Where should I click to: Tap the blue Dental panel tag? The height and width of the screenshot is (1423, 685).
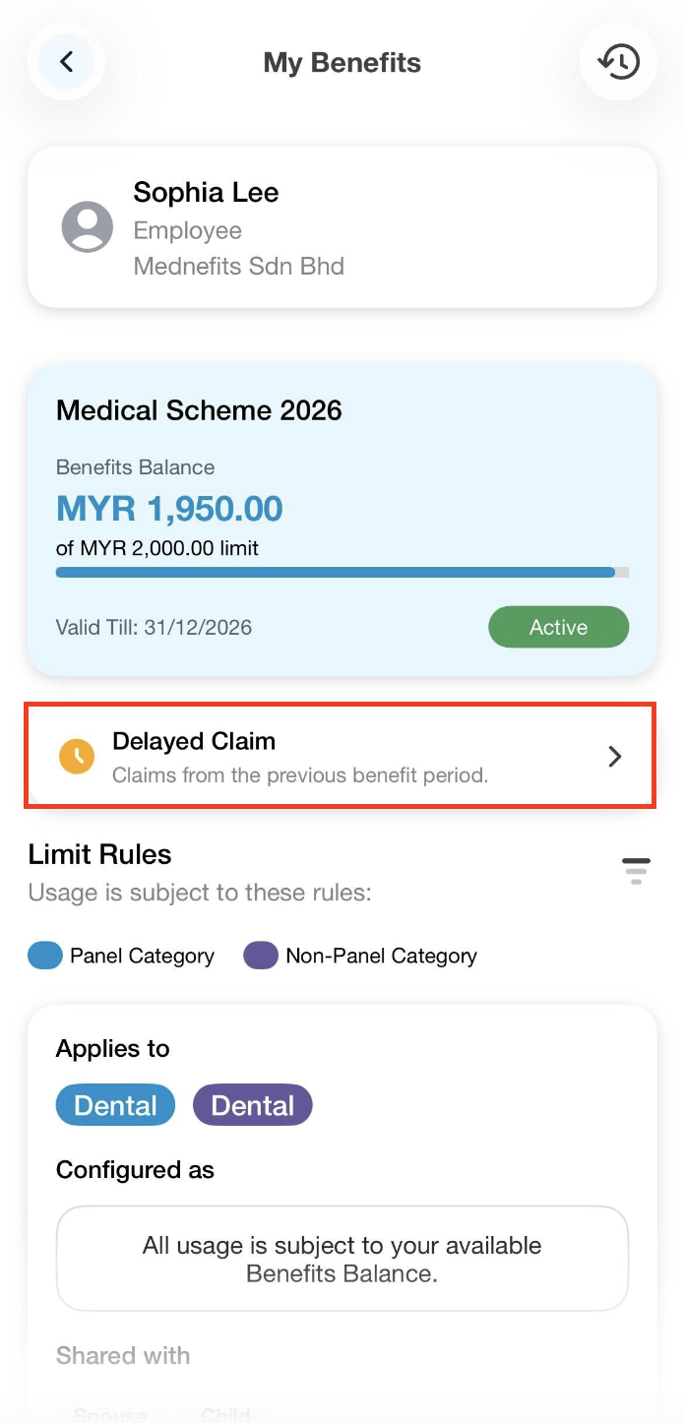(115, 1105)
